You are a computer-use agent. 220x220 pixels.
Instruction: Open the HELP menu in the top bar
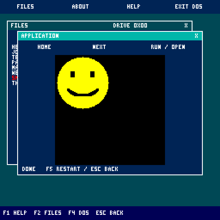[133, 7]
